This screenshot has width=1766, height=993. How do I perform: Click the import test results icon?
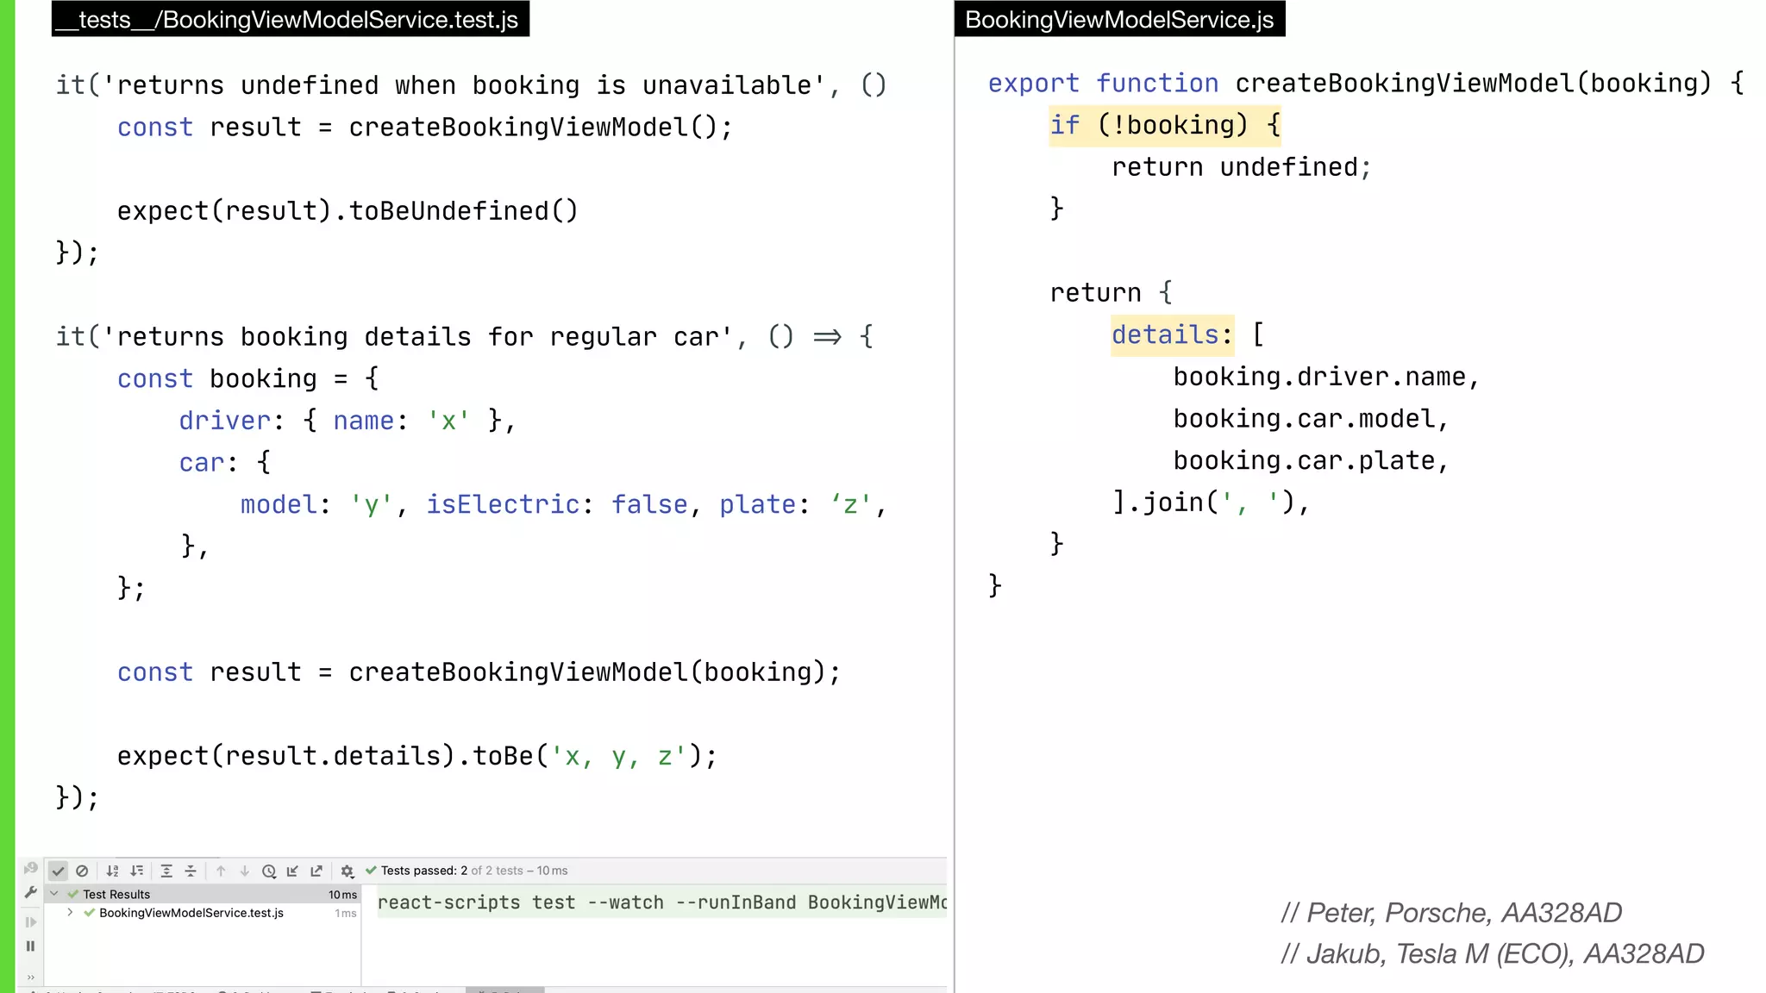[292, 871]
